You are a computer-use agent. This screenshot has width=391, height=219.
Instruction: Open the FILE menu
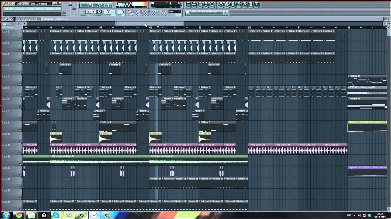(x=6, y=9)
